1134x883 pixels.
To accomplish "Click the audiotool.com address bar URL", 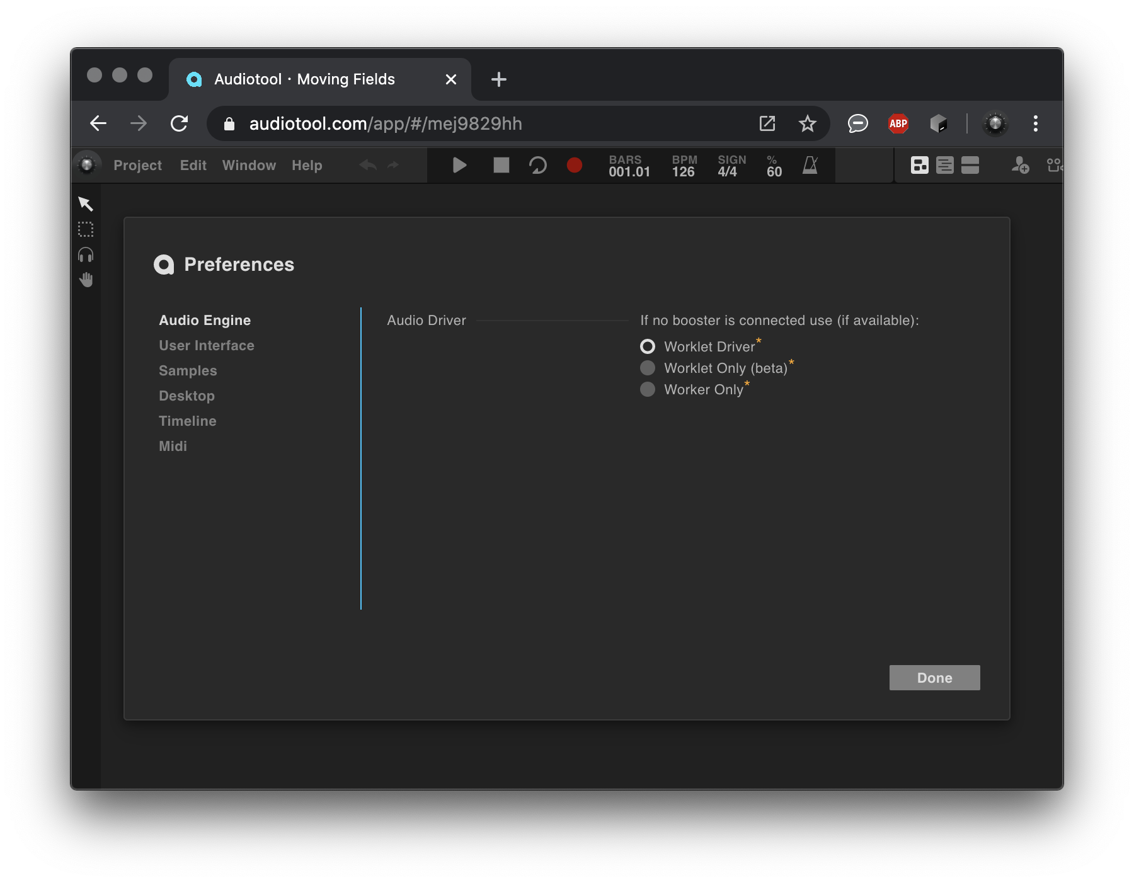I will (x=386, y=123).
